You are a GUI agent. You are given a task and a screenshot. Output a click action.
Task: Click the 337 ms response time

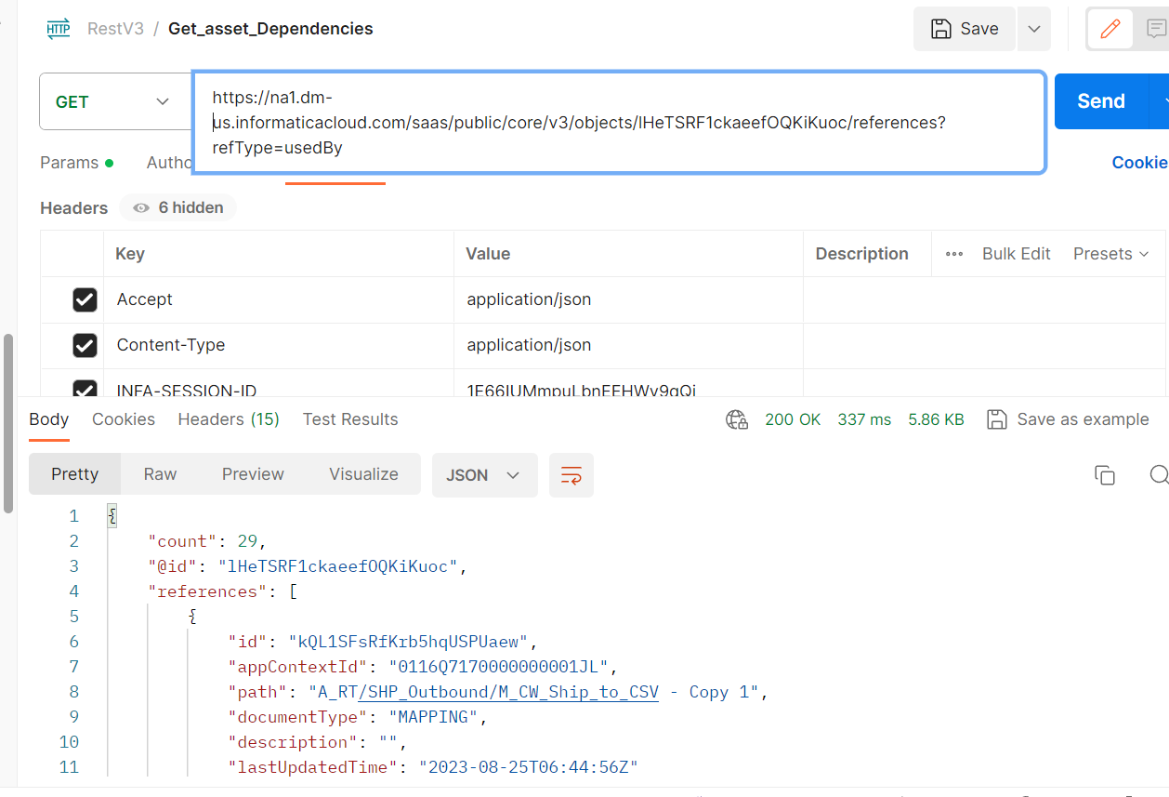click(x=864, y=419)
